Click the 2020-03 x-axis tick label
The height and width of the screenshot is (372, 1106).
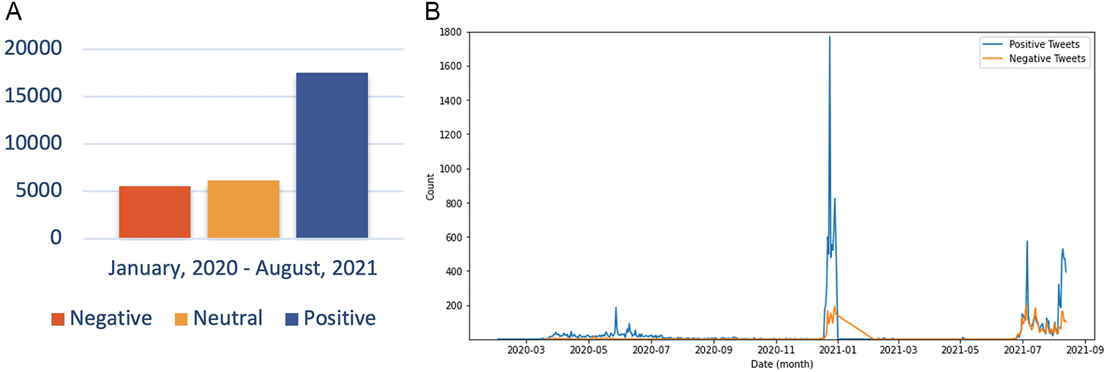pyautogui.click(x=525, y=350)
